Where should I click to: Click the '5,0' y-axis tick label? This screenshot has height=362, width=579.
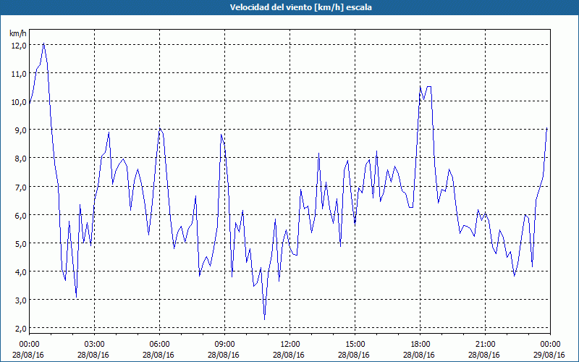[x=21, y=244]
